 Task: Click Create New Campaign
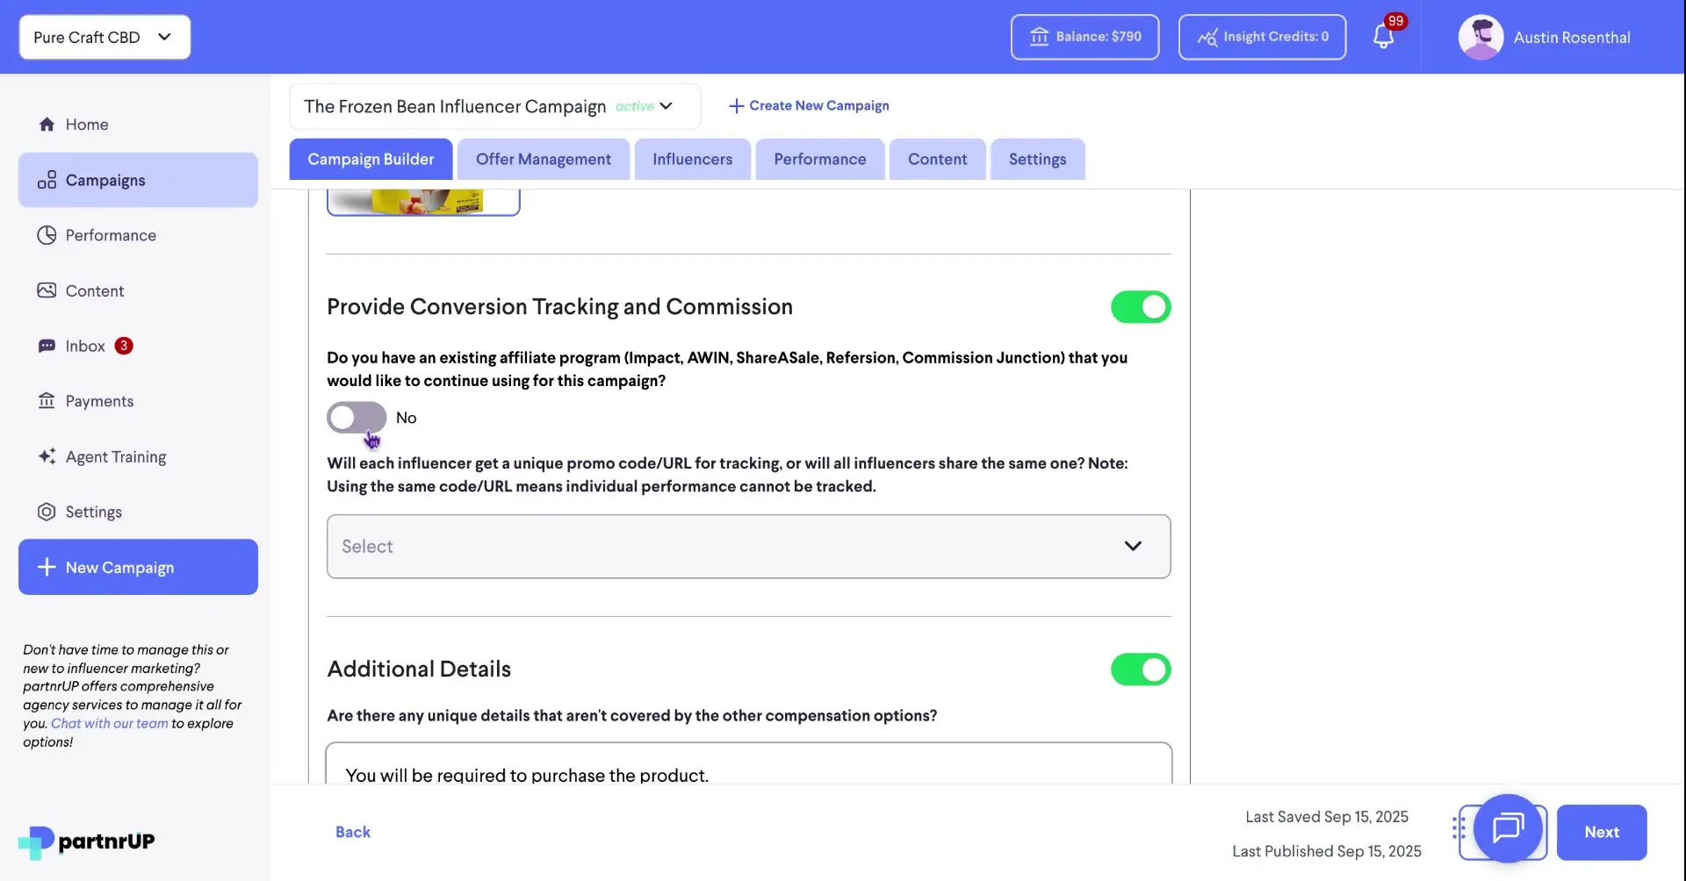coord(808,105)
